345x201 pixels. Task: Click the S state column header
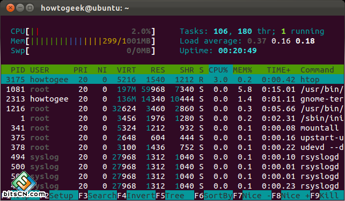pyautogui.click(x=201, y=70)
